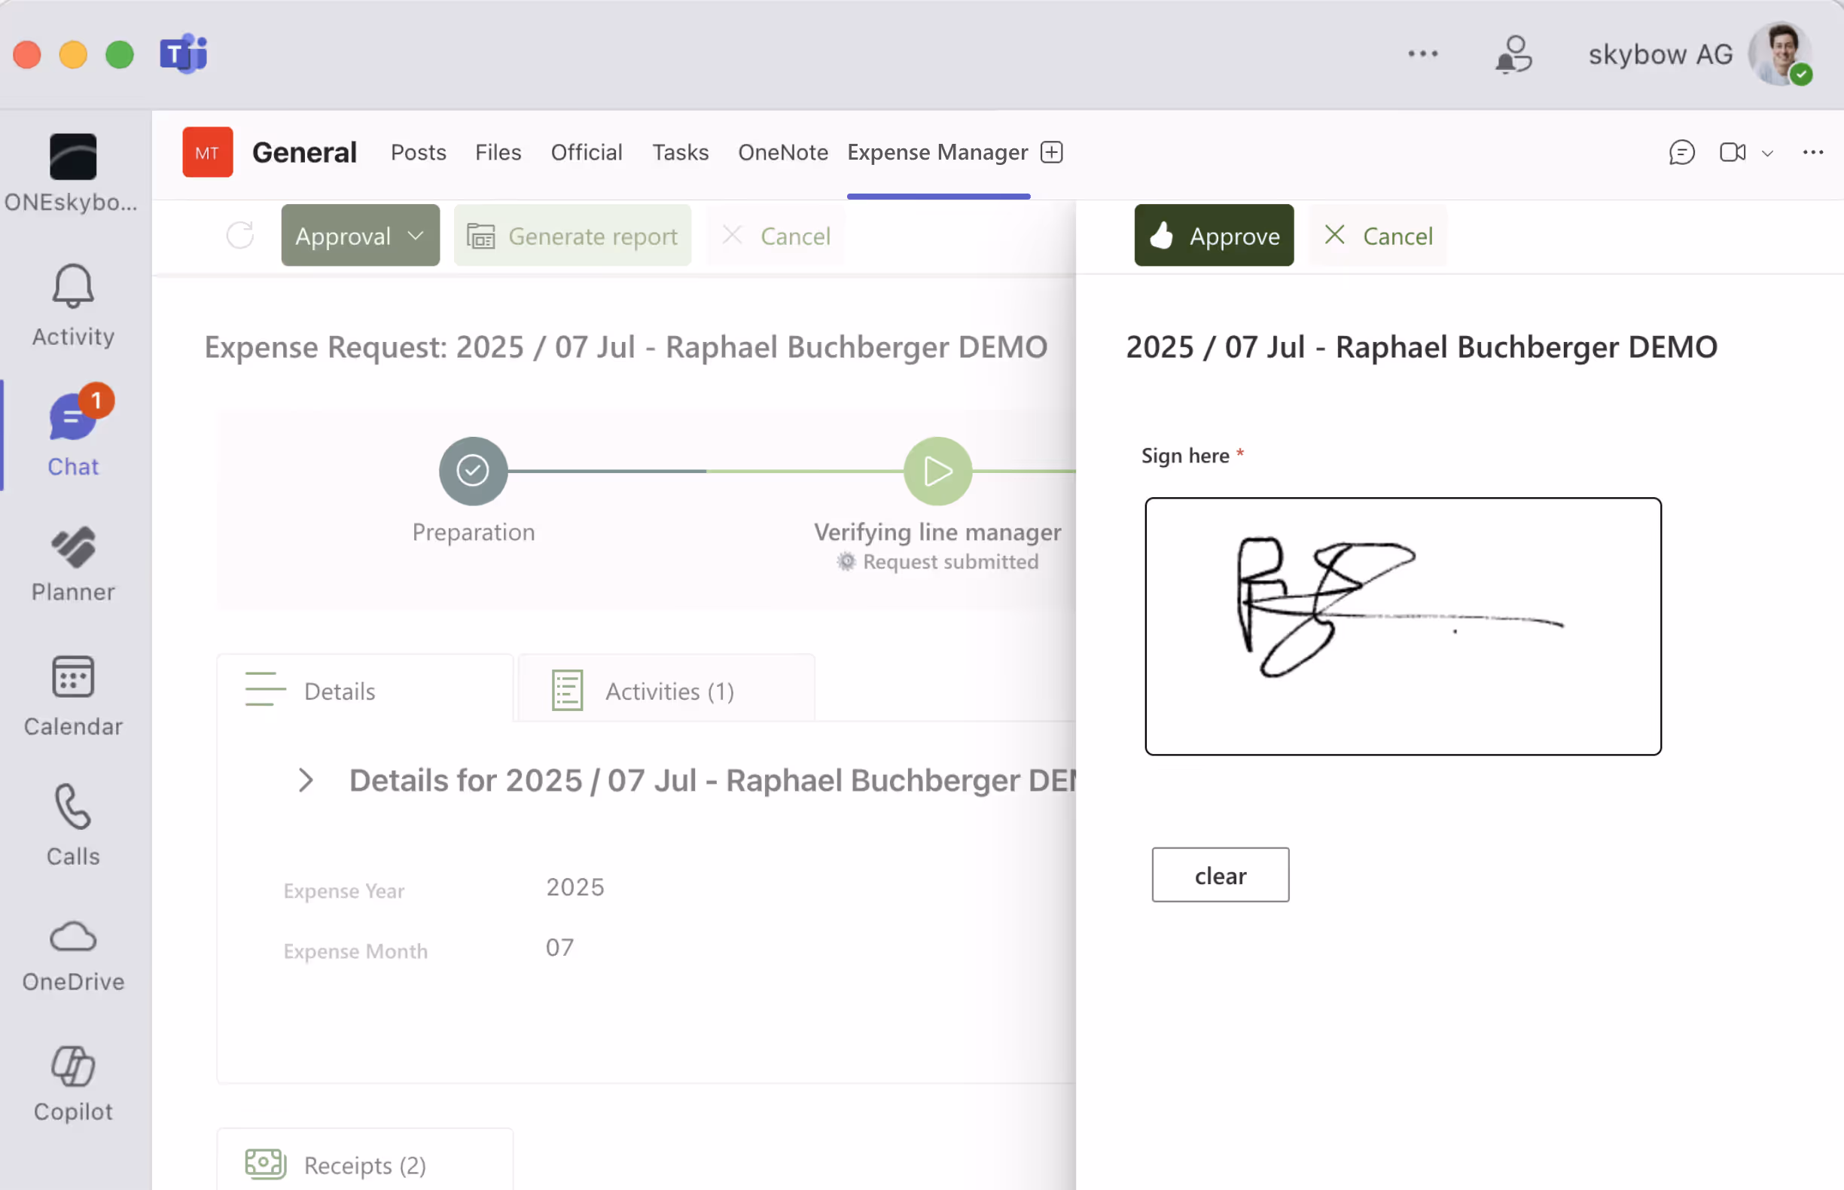
Task: Click the completed Preparation stage circle
Action: (x=473, y=471)
